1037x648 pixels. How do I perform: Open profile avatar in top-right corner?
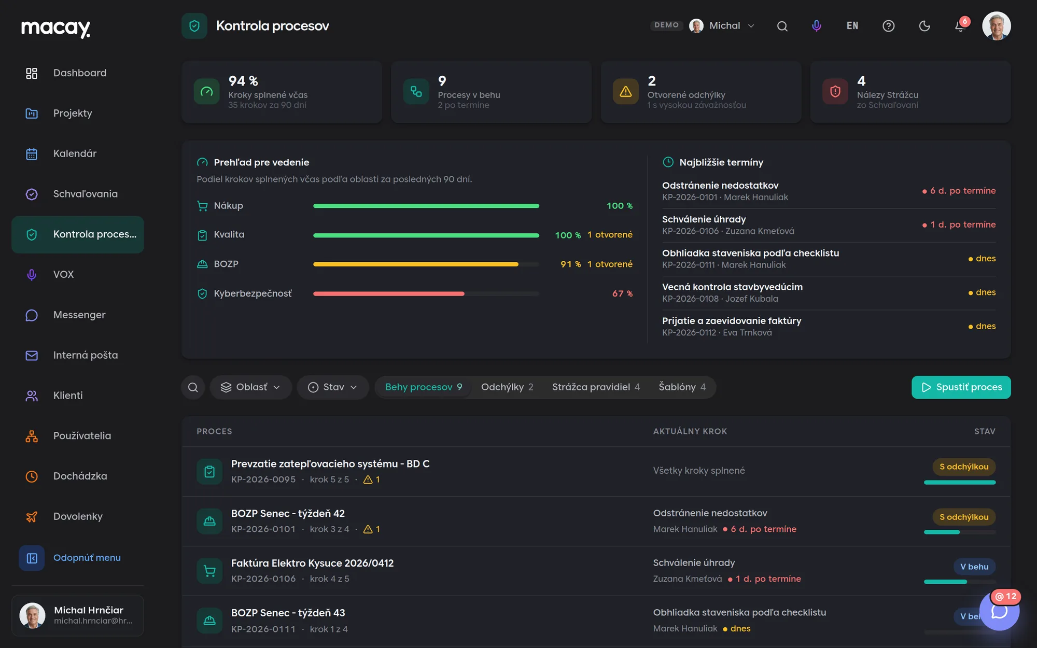(997, 26)
